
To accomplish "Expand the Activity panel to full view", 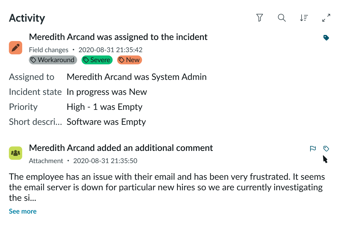I will [x=326, y=18].
